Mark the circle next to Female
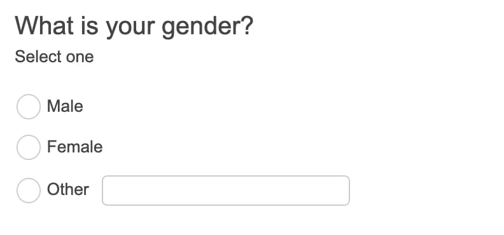The width and height of the screenshot is (504, 235). [28, 147]
